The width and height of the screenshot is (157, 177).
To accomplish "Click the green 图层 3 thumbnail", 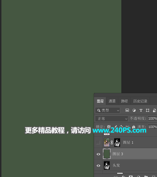I will (x=107, y=154).
